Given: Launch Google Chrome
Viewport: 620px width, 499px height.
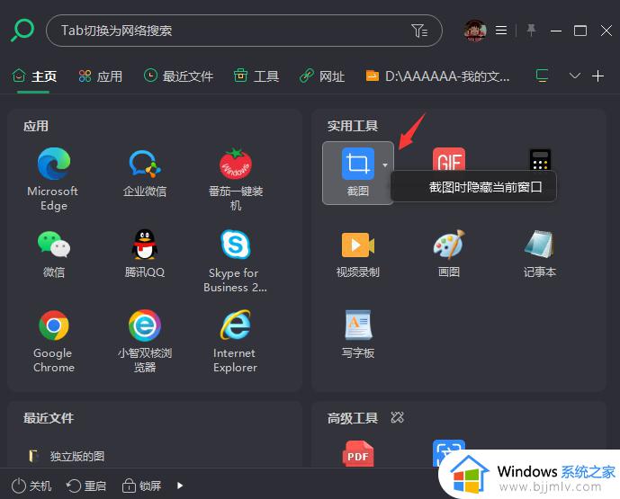Looking at the screenshot, I should click(53, 342).
